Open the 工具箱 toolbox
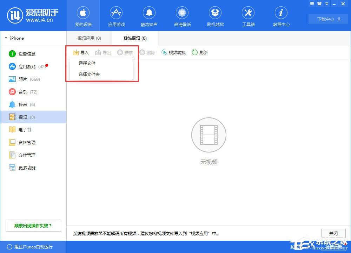 248,16
